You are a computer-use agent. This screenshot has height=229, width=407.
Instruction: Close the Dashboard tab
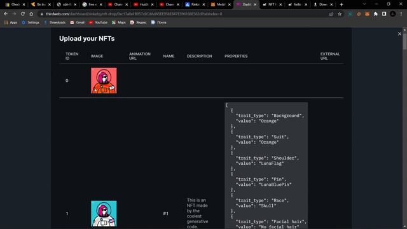pyautogui.click(x=255, y=4)
